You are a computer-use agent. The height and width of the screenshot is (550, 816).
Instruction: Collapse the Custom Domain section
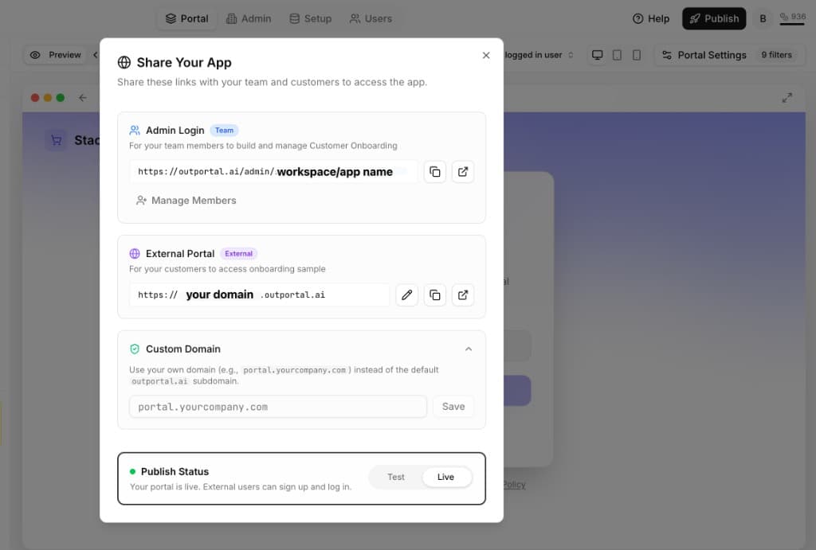point(469,349)
